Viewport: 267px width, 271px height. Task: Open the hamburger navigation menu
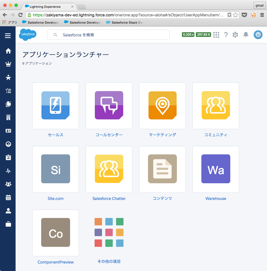point(8,36)
